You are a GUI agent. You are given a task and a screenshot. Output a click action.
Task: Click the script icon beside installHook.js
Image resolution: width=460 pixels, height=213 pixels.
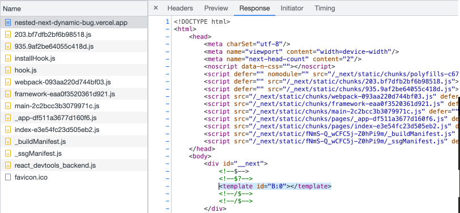tap(8, 58)
